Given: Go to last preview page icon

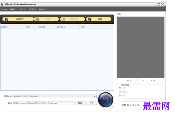Looking at the screenshot, I should point(154,80).
